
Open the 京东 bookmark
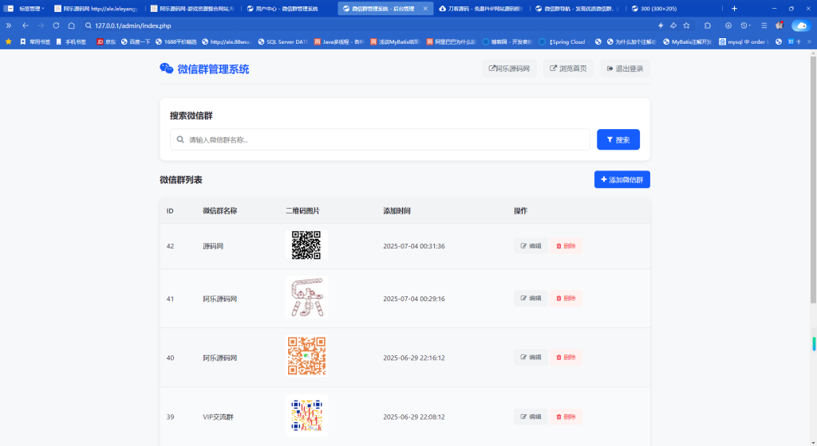pyautogui.click(x=106, y=41)
